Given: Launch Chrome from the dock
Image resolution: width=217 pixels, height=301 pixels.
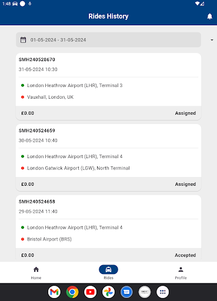Looking at the screenshot, I should [72, 292].
